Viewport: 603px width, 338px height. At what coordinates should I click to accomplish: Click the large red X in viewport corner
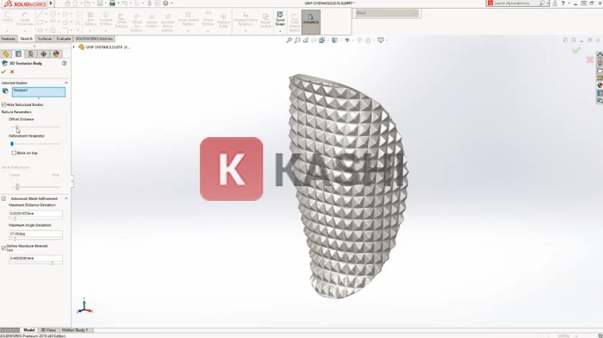(589, 59)
